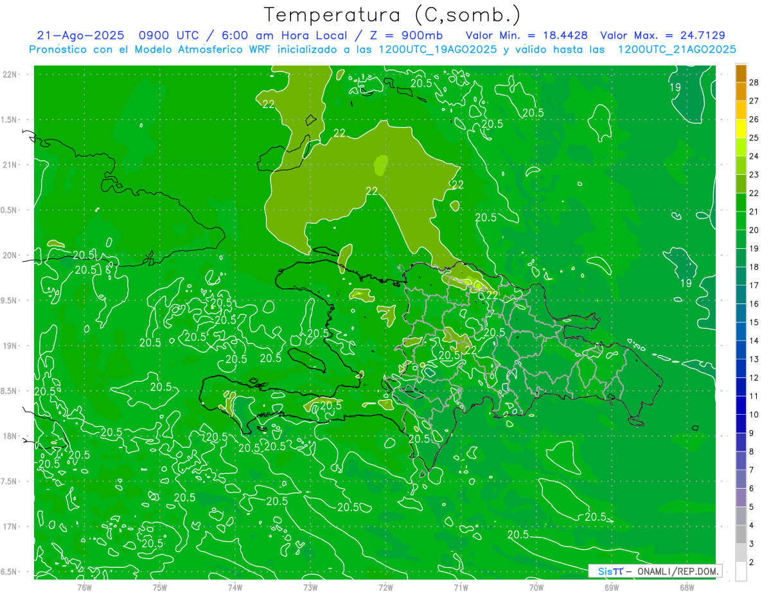Click the "Temperatura (C,somb.)" title
Image resolution: width=771 pixels, height=596 pixels.
[x=393, y=15]
